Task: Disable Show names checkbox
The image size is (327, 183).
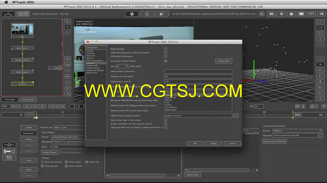Action: [x=66, y=162]
